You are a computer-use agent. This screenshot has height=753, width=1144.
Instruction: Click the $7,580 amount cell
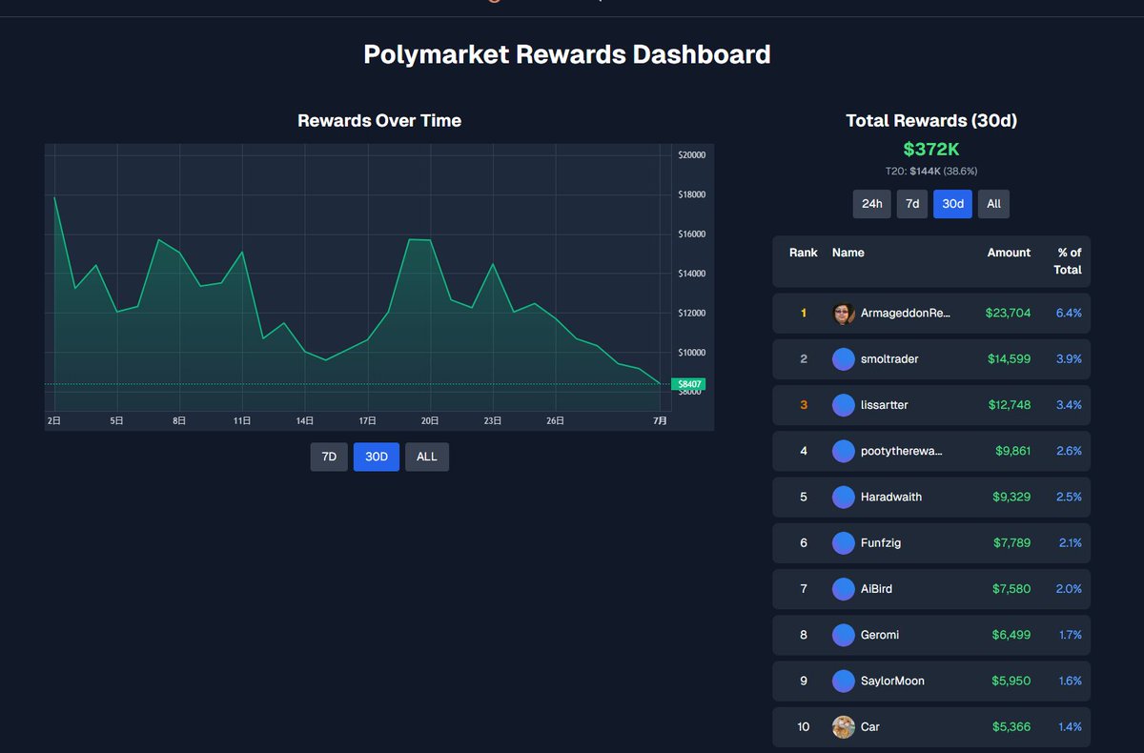(x=1012, y=589)
